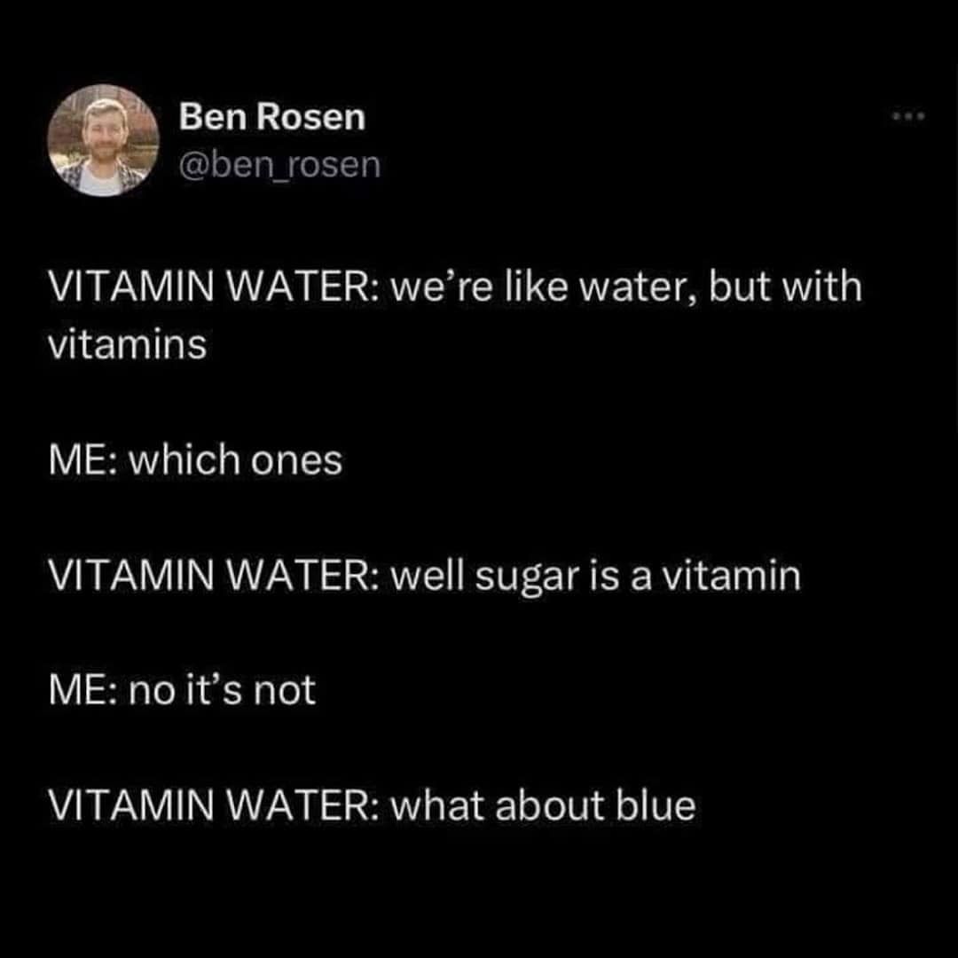Open the Ben Rosen display name link
This screenshot has height=958, width=958.
(272, 117)
